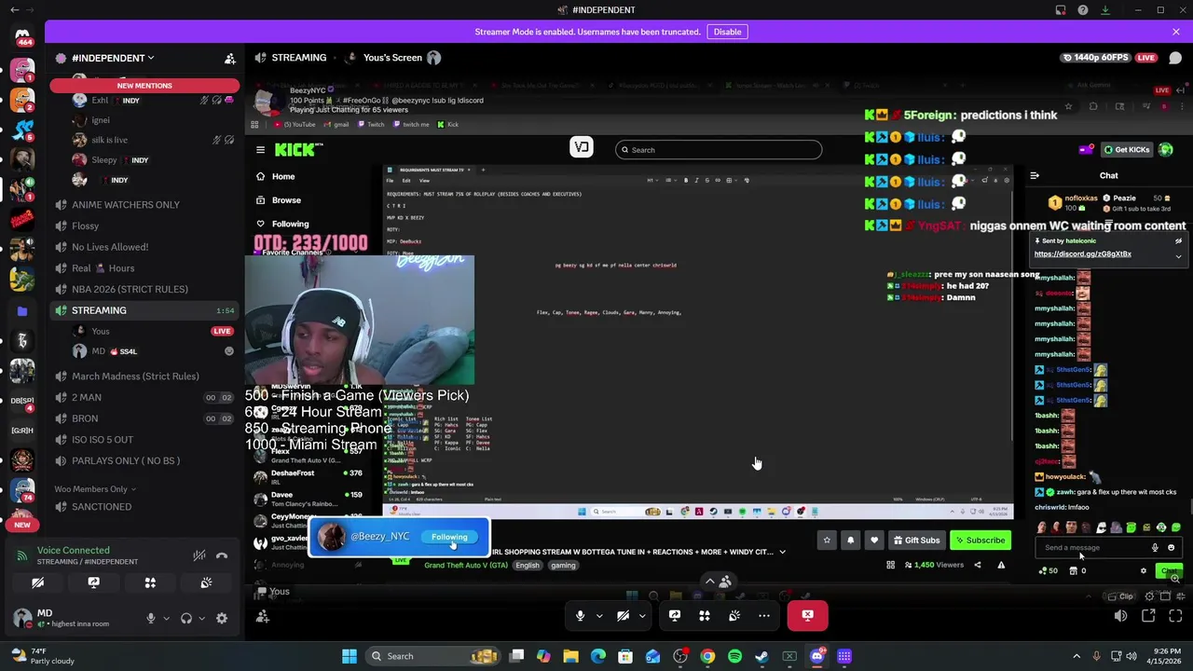Open headphone output options arrow in user panel
The height and width of the screenshot is (671, 1193).
[x=201, y=618]
